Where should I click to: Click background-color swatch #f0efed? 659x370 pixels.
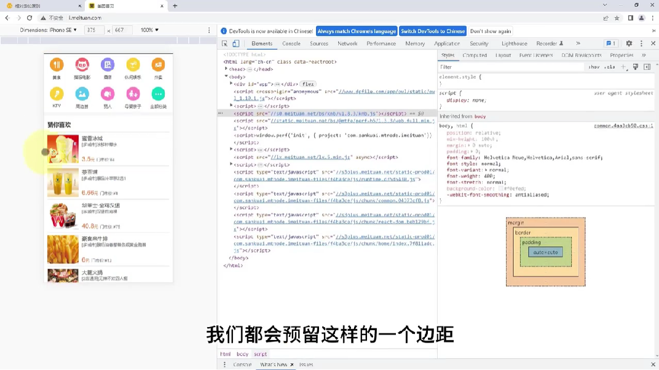click(500, 189)
